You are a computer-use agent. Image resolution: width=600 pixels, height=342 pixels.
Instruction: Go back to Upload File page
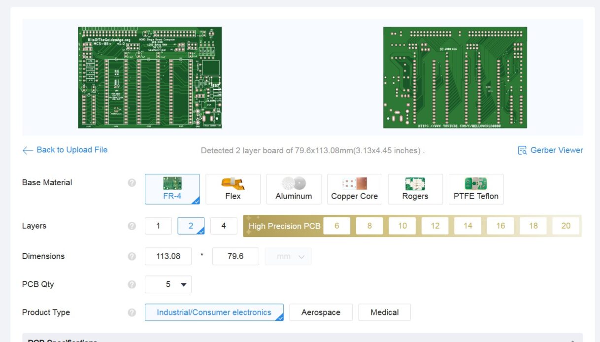[71, 150]
